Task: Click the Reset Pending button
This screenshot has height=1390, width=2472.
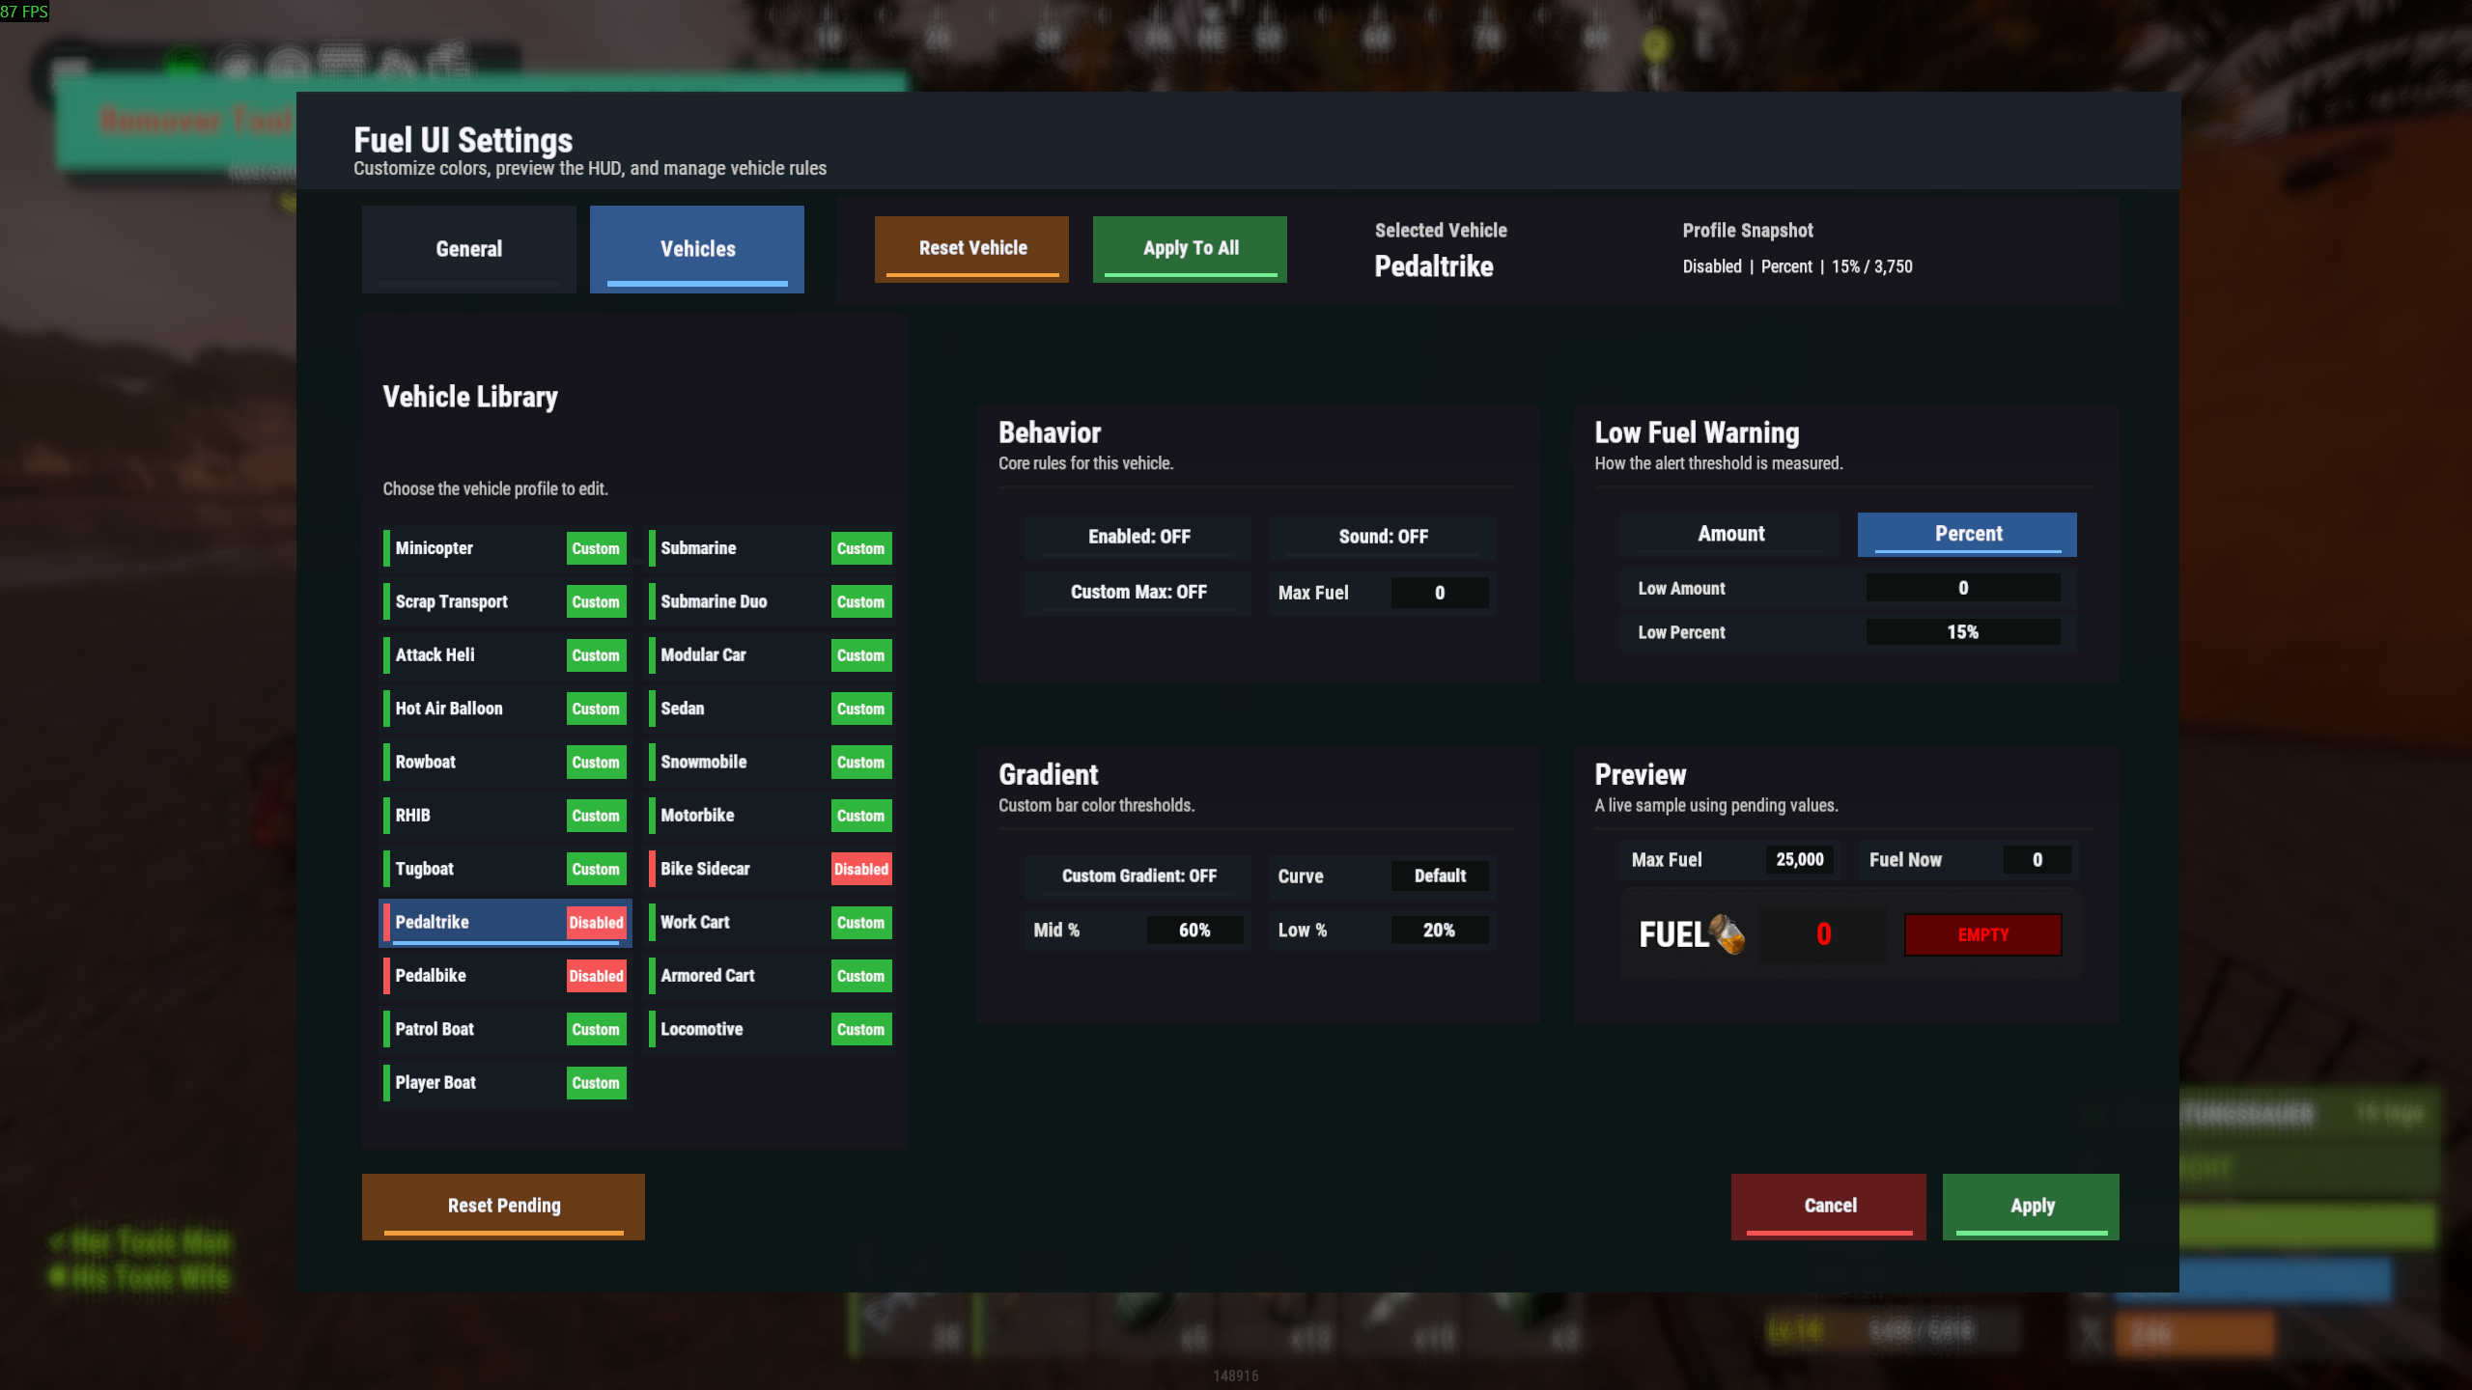Action: pos(503,1206)
